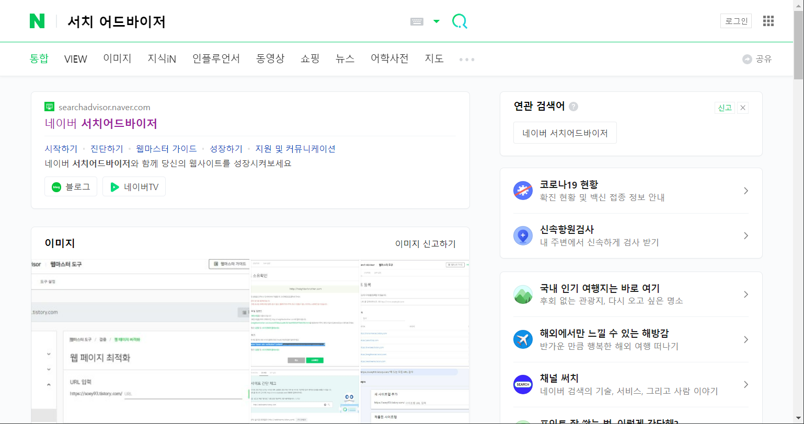Open the 네이버 서치어드바이저 result title

[x=101, y=124]
